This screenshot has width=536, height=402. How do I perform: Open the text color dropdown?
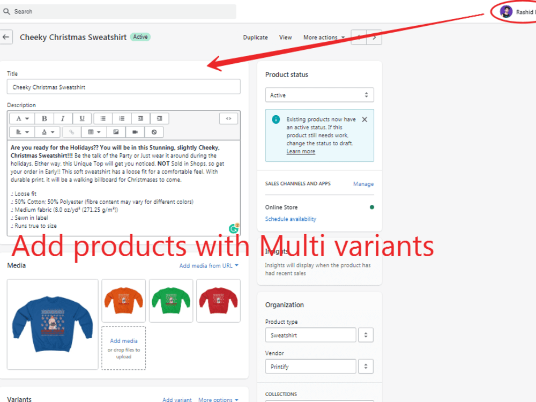[48, 132]
